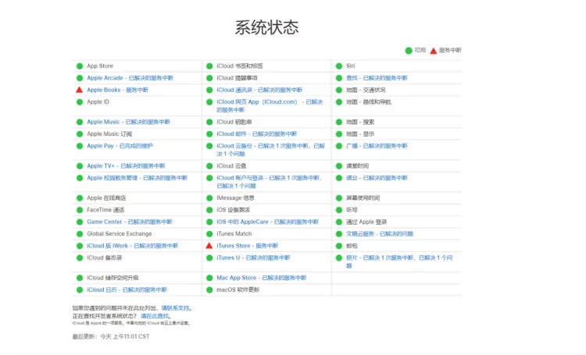
Task: Click the Global Service Exchange text
Action: [120, 234]
